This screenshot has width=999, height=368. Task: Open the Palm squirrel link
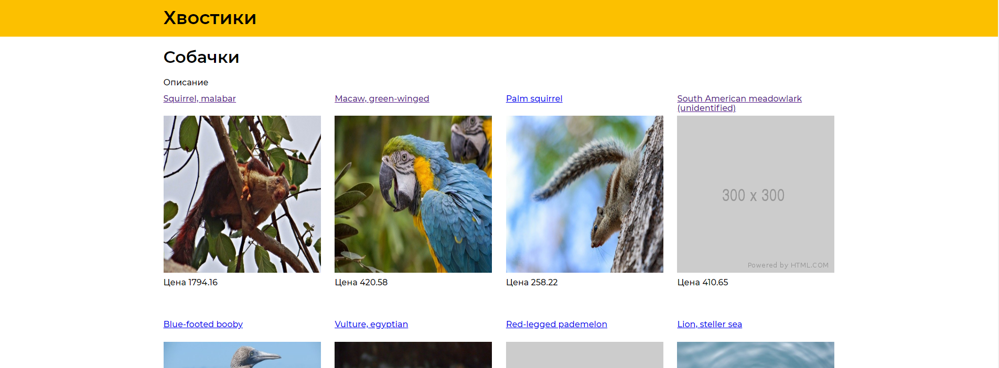point(534,98)
